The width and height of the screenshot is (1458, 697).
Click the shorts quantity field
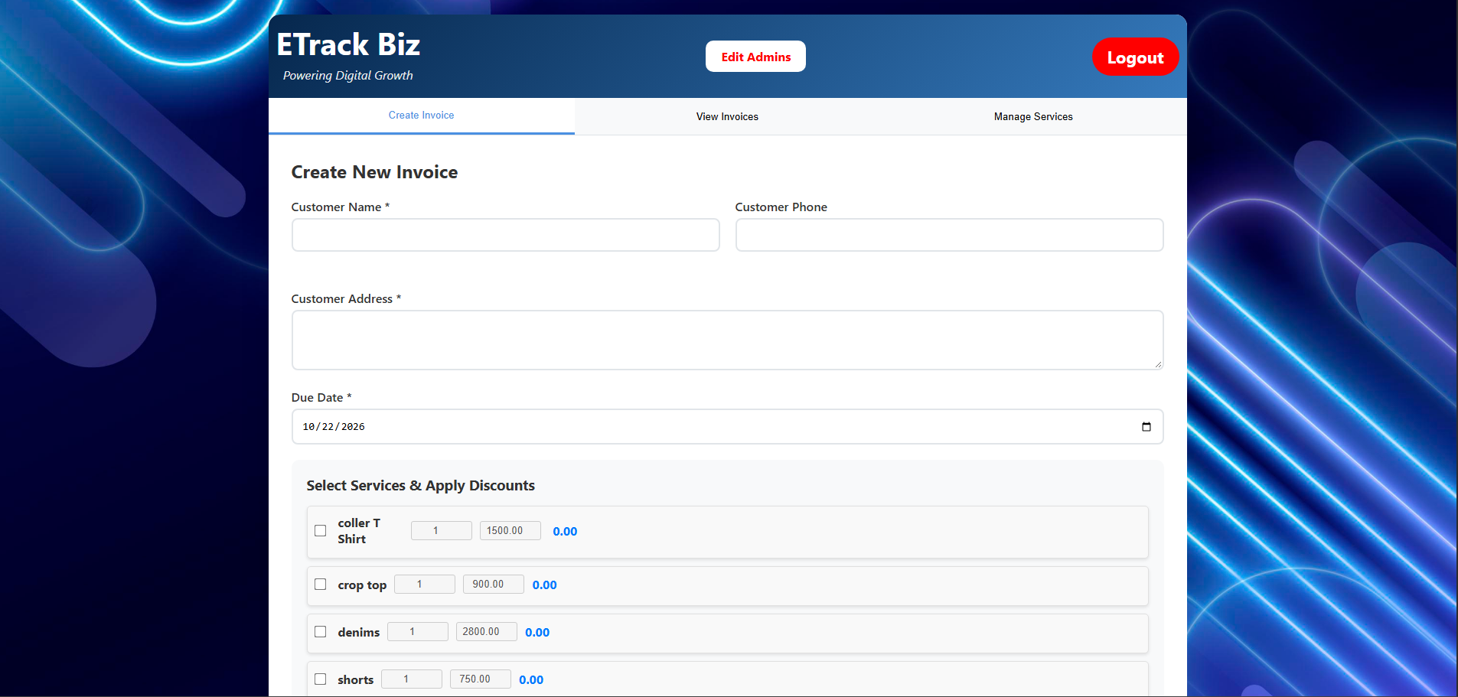coord(412,679)
